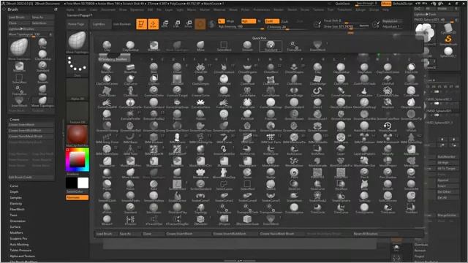Choose Standard in the Quick Pick row
468x263 pixels.
pyautogui.click(x=271, y=46)
